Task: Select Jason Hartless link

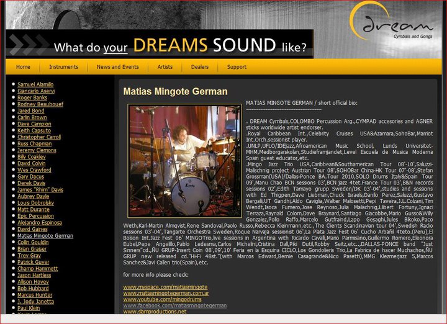Action: pyautogui.click(x=34, y=275)
